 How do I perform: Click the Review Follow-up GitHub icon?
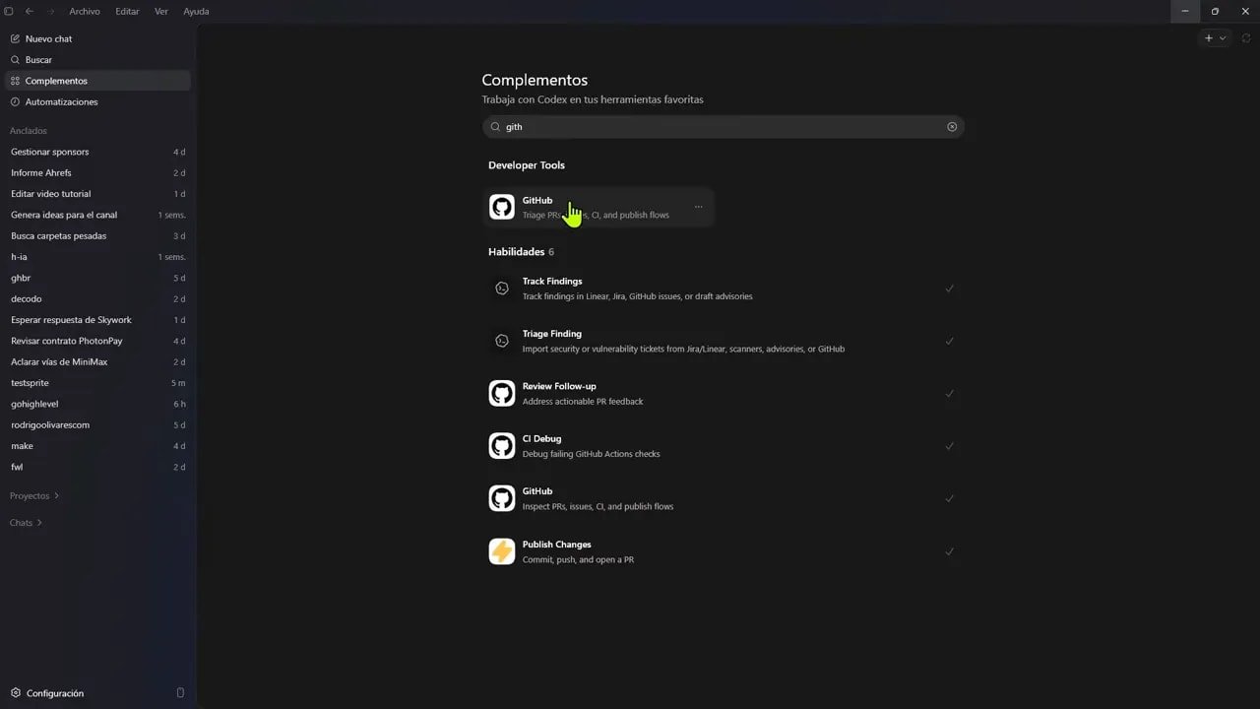coord(502,393)
